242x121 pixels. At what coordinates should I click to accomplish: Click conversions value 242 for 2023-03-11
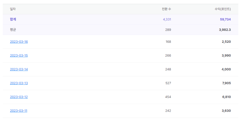coord(168,111)
